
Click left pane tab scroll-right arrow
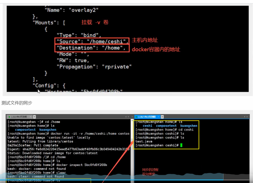coord(128,117)
